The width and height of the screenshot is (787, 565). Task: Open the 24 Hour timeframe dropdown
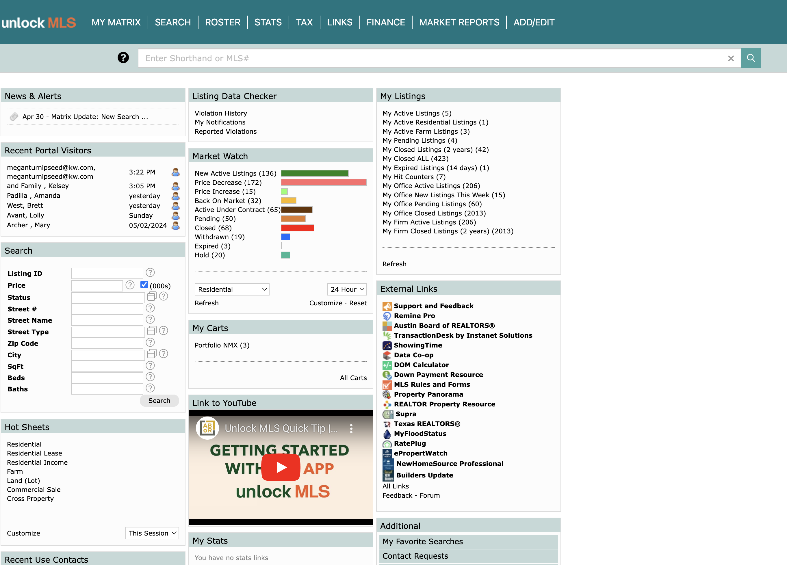[347, 289]
